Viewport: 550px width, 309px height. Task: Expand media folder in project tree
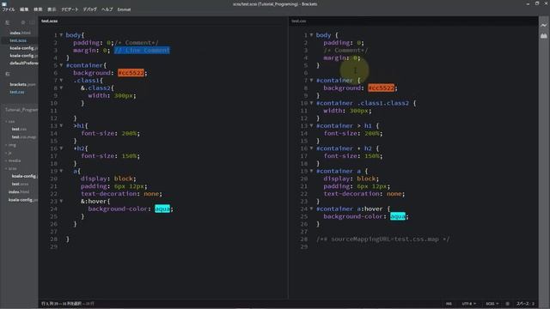click(x=13, y=161)
